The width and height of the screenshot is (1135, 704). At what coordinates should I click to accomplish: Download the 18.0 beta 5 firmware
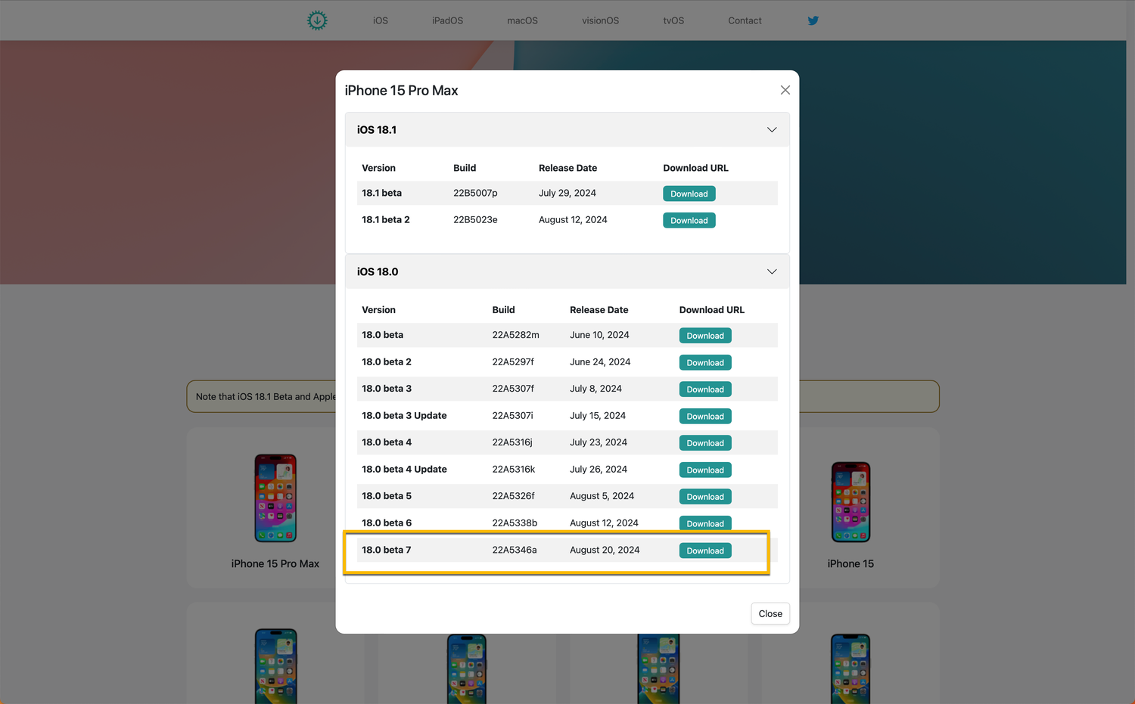(705, 497)
